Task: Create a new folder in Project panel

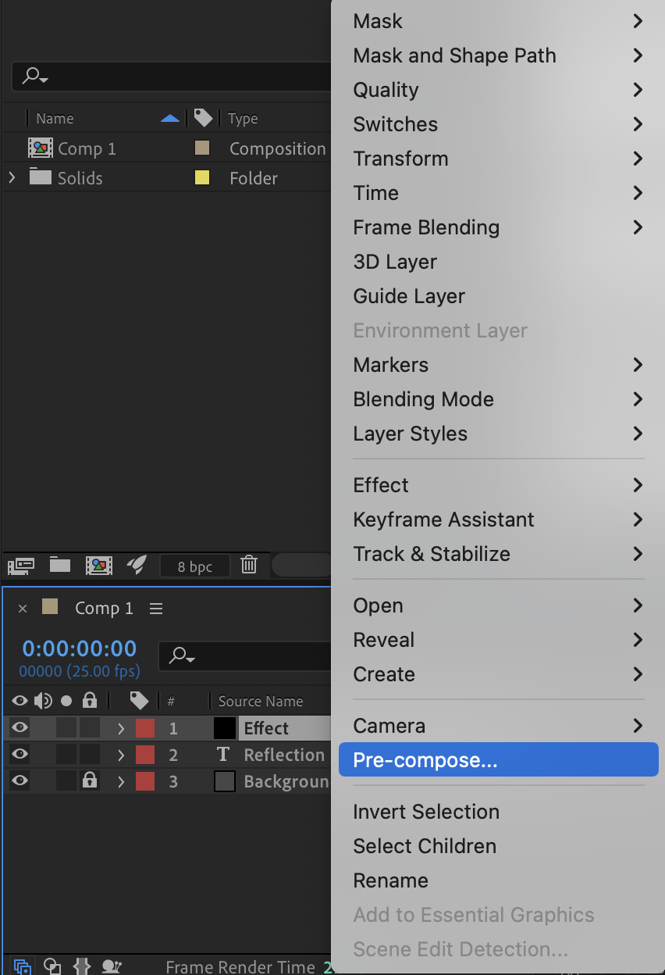Action: tap(60, 565)
